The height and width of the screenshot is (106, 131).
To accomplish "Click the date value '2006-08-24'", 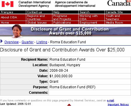I will tap(59, 71).
